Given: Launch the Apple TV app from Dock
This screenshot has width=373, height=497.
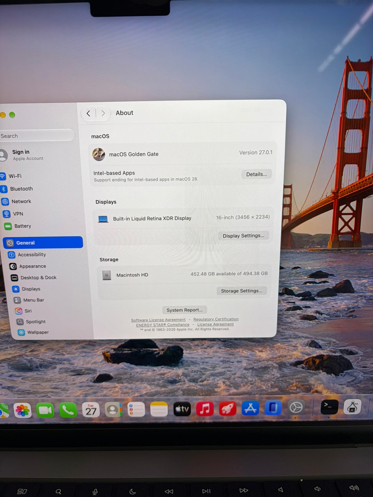Looking at the screenshot, I should 182,409.
